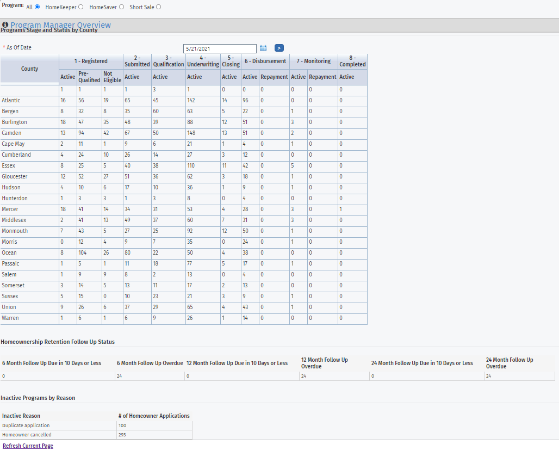Select the Hudson county row label
Viewport: 559px width, 450px height.
point(11,187)
